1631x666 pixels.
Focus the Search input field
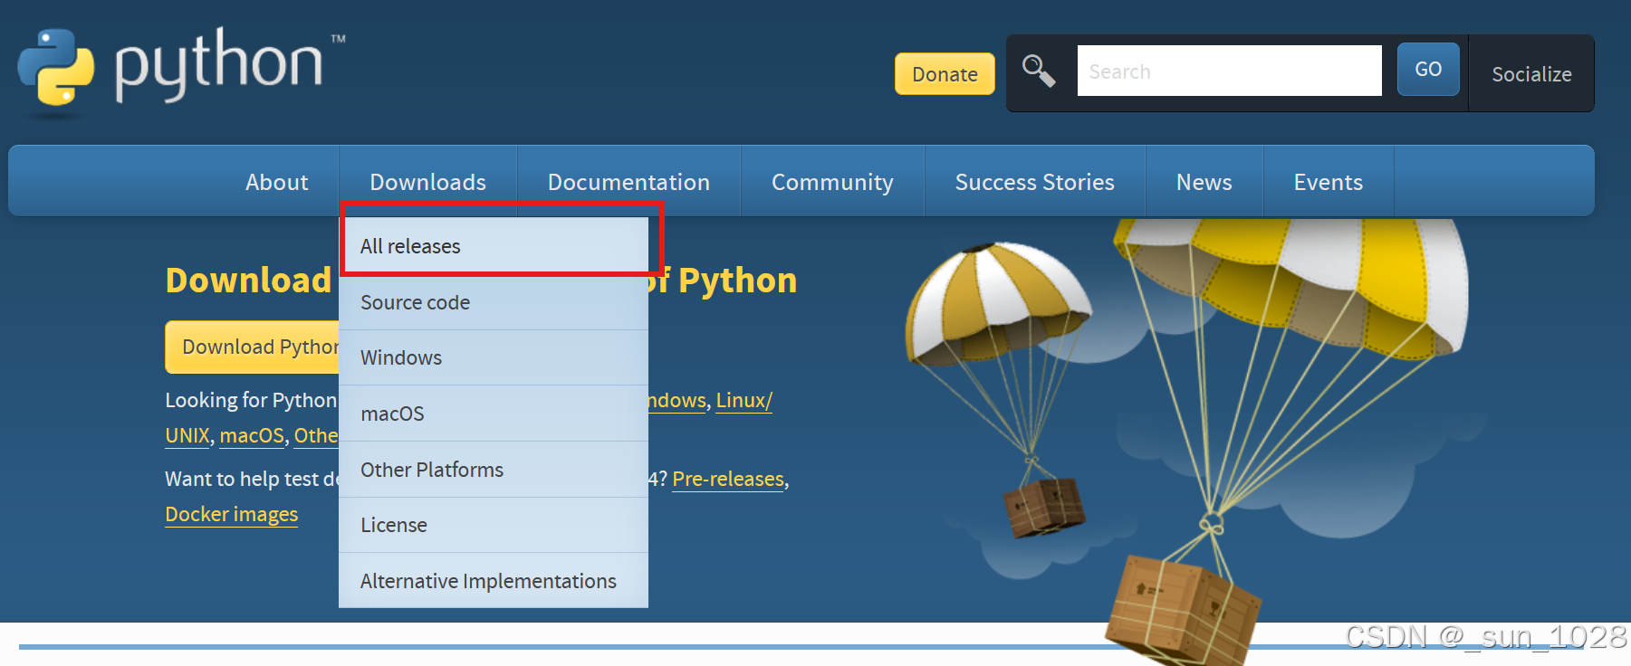1229,71
